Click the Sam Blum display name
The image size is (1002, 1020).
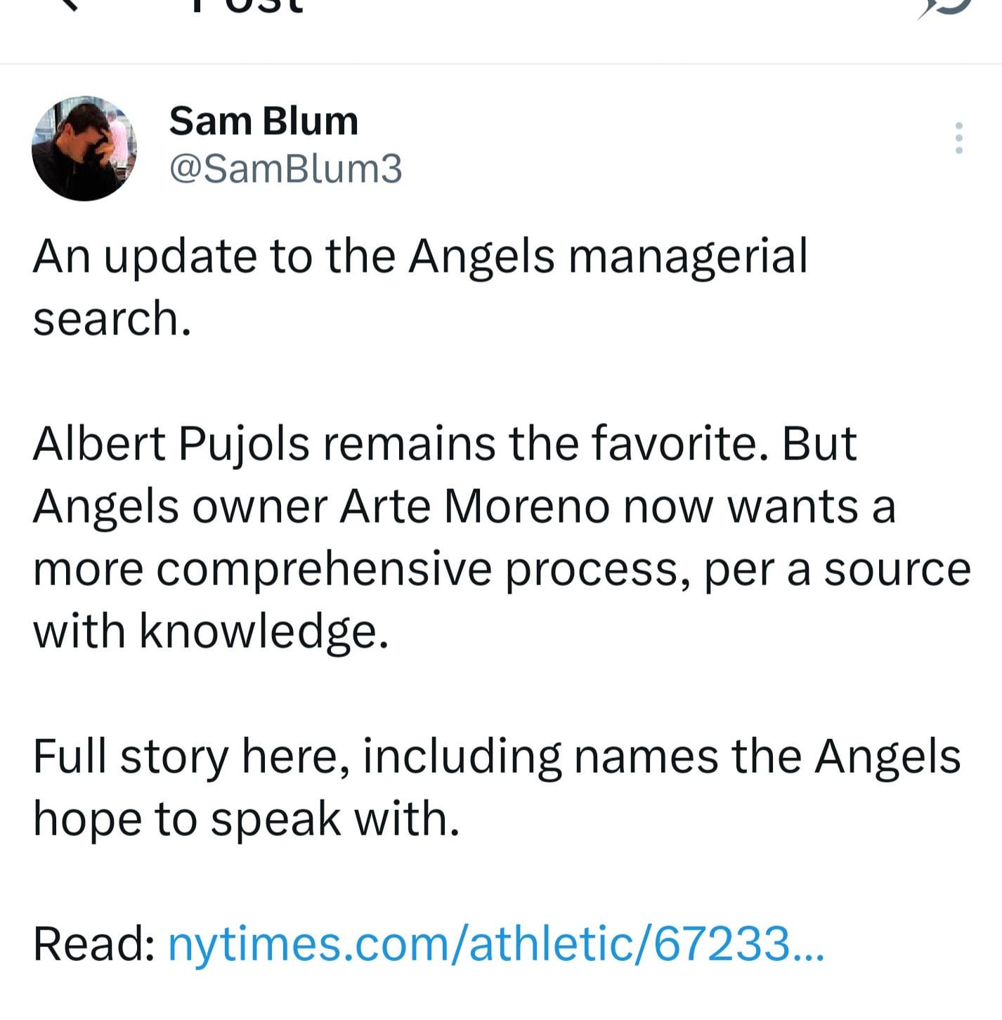263,121
